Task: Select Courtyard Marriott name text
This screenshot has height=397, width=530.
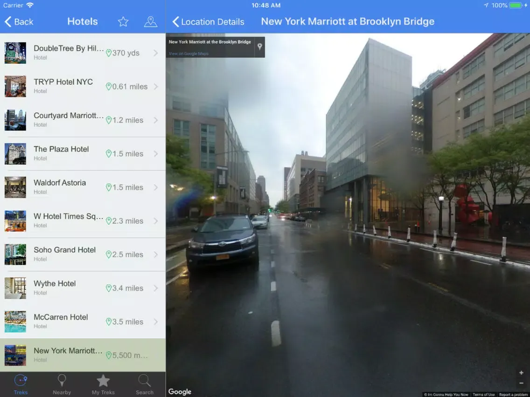Action: 69,116
